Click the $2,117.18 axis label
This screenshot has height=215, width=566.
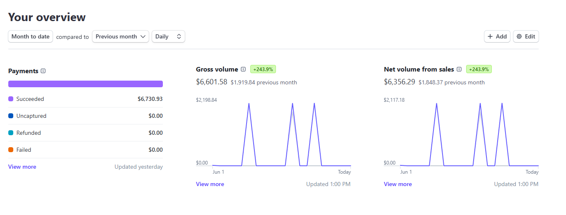394,100
